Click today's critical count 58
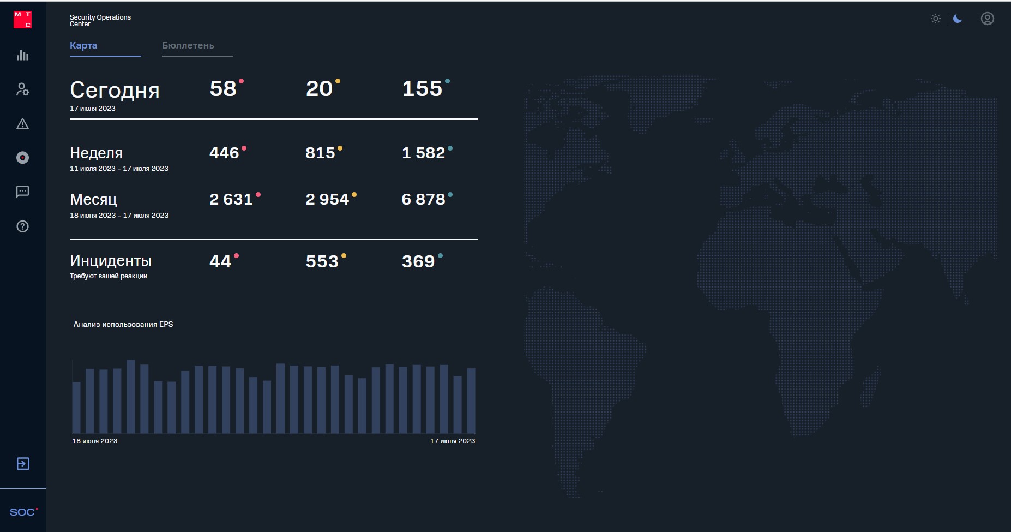 point(223,88)
